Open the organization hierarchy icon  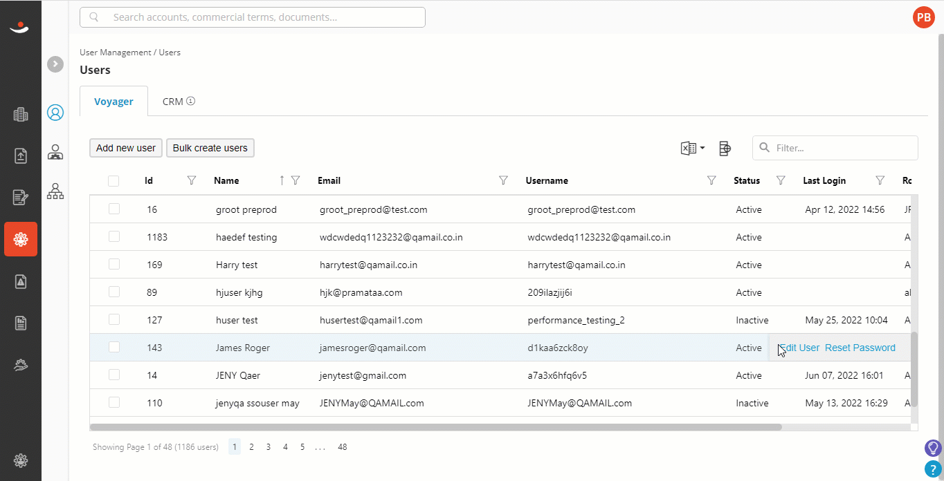pyautogui.click(x=55, y=191)
